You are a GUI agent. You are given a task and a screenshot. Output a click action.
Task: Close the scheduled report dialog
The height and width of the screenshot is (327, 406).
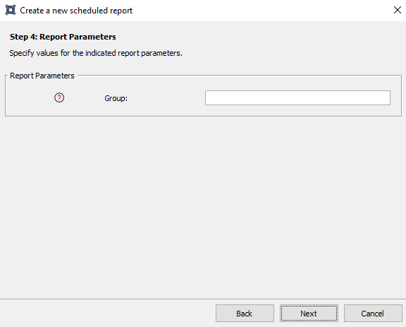[x=398, y=10]
